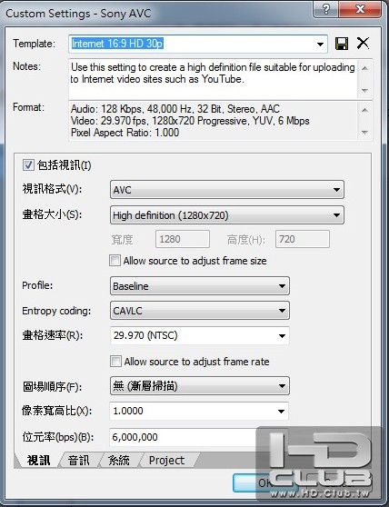Image resolution: width=389 pixels, height=507 pixels.
Task: Click the 位元率 bitrate field showing 6,000,000
Action: coord(199,437)
